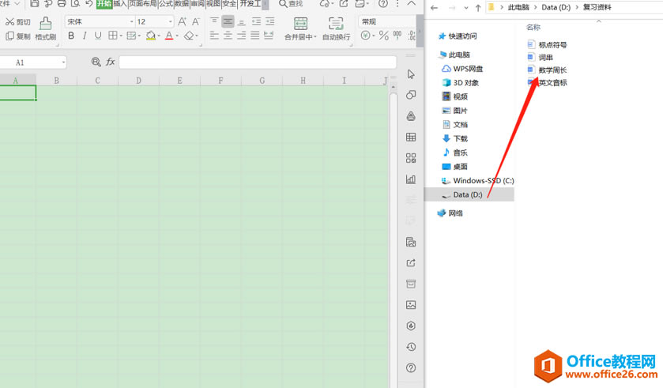Click the help question mark in title bar

click(x=383, y=4)
